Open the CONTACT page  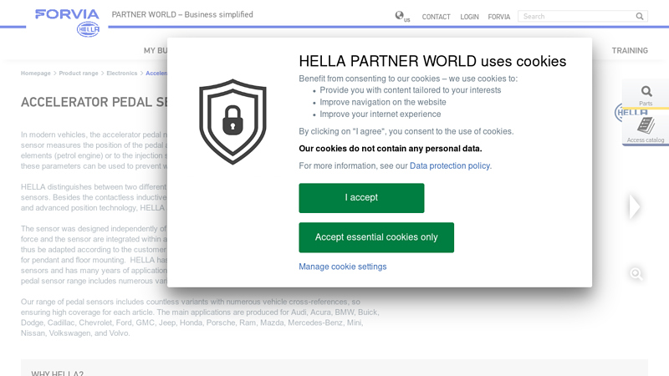point(436,17)
